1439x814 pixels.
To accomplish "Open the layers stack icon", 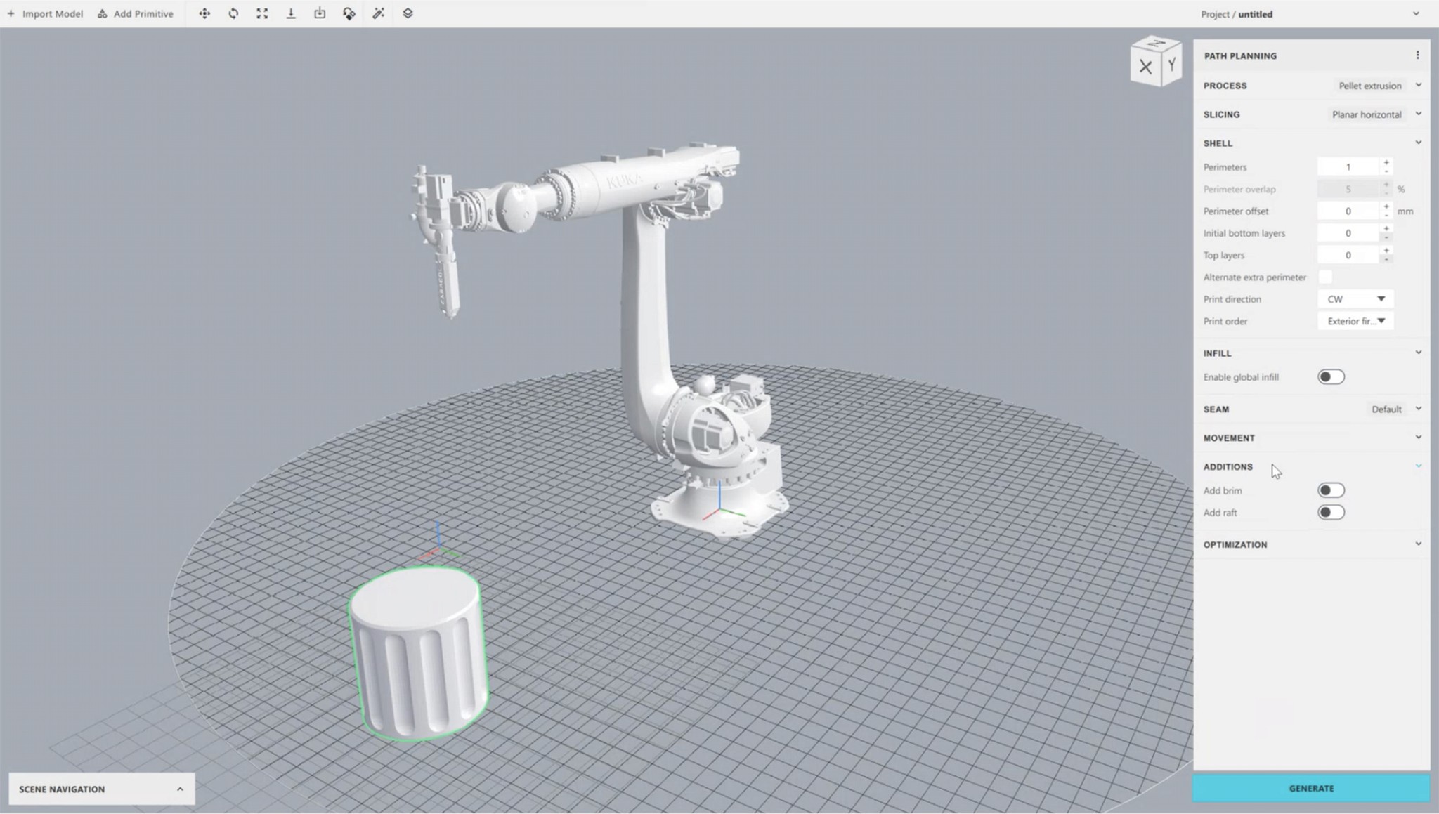I will [x=408, y=13].
